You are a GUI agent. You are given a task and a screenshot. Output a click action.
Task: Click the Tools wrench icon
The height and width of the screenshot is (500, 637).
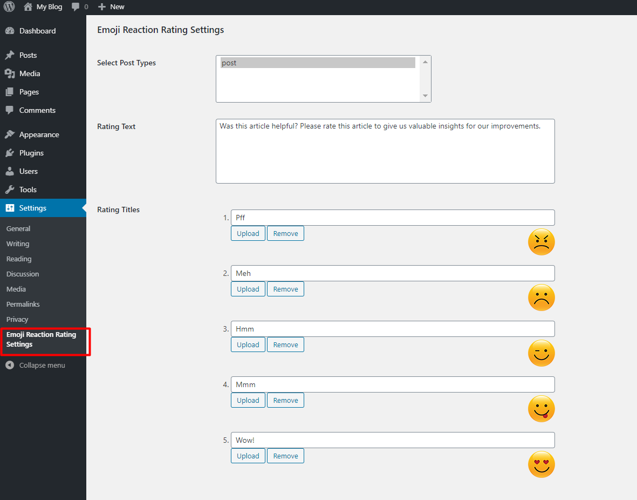click(x=10, y=190)
